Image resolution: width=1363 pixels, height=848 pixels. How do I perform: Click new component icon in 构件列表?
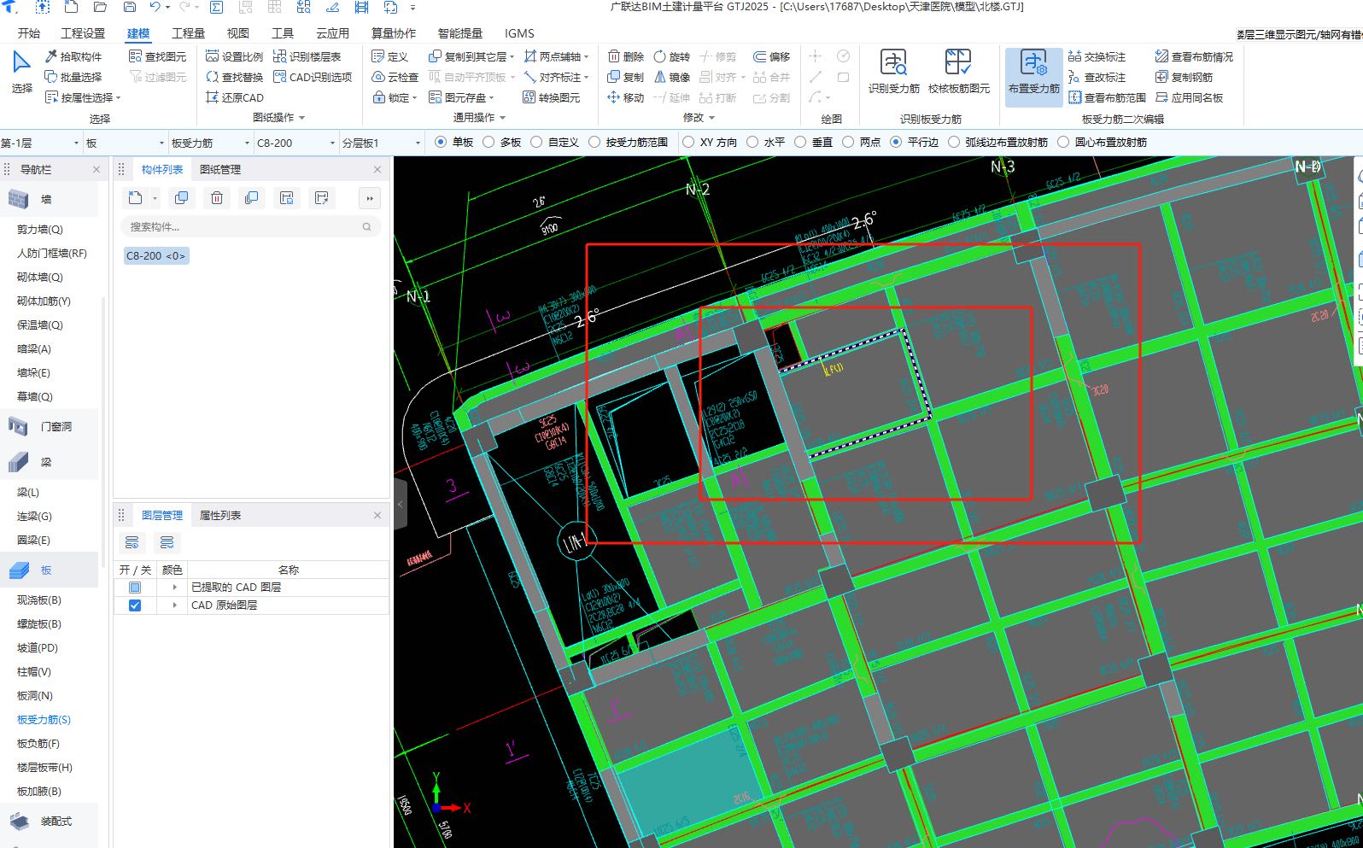click(x=135, y=198)
